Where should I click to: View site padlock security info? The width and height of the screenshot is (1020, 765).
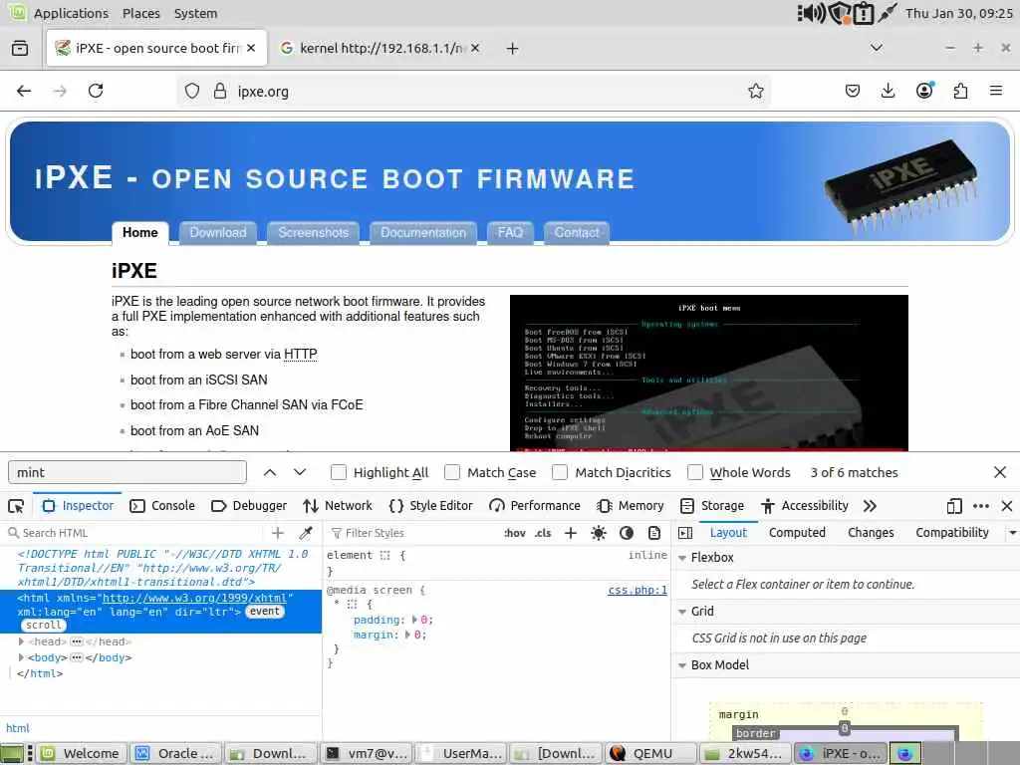220,91
